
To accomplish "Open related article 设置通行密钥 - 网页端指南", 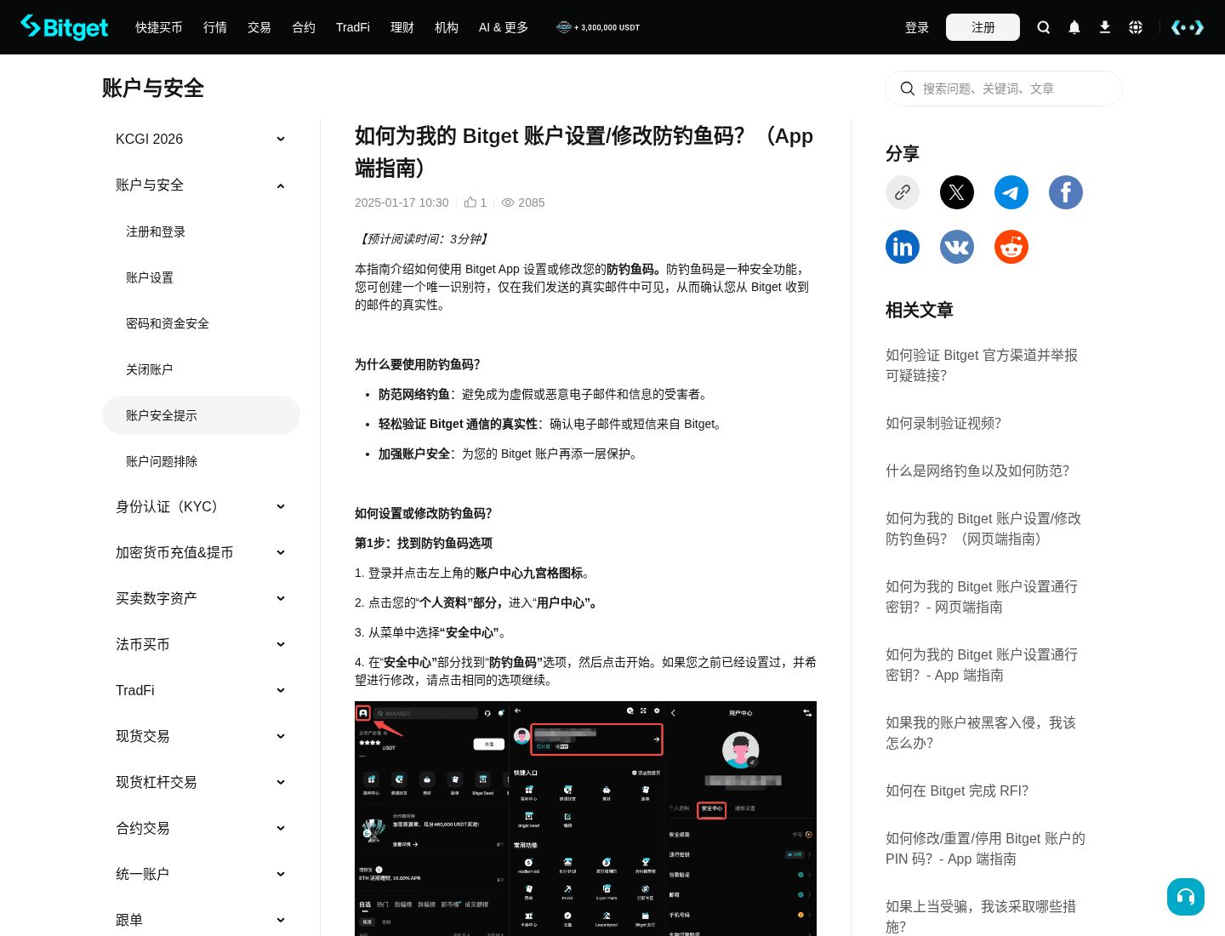I will [x=982, y=596].
